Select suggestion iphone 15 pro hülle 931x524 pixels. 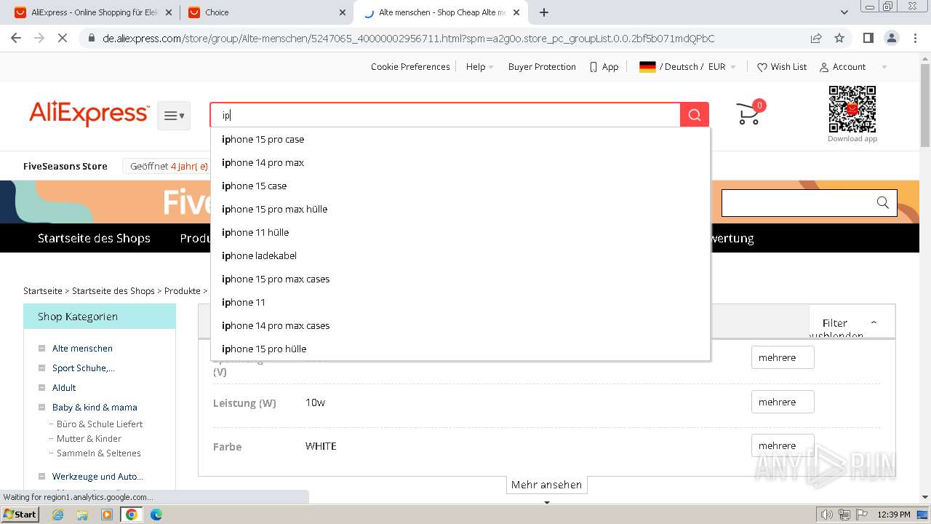(460, 349)
